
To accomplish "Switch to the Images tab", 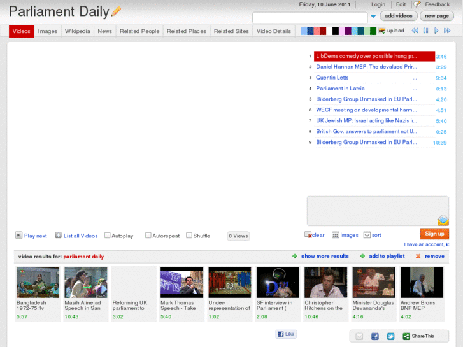I will (48, 31).
